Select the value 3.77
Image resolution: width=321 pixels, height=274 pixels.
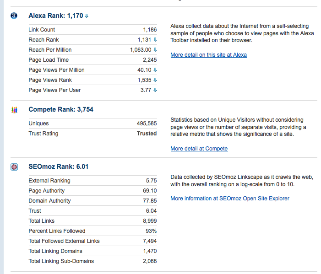coord(146,90)
